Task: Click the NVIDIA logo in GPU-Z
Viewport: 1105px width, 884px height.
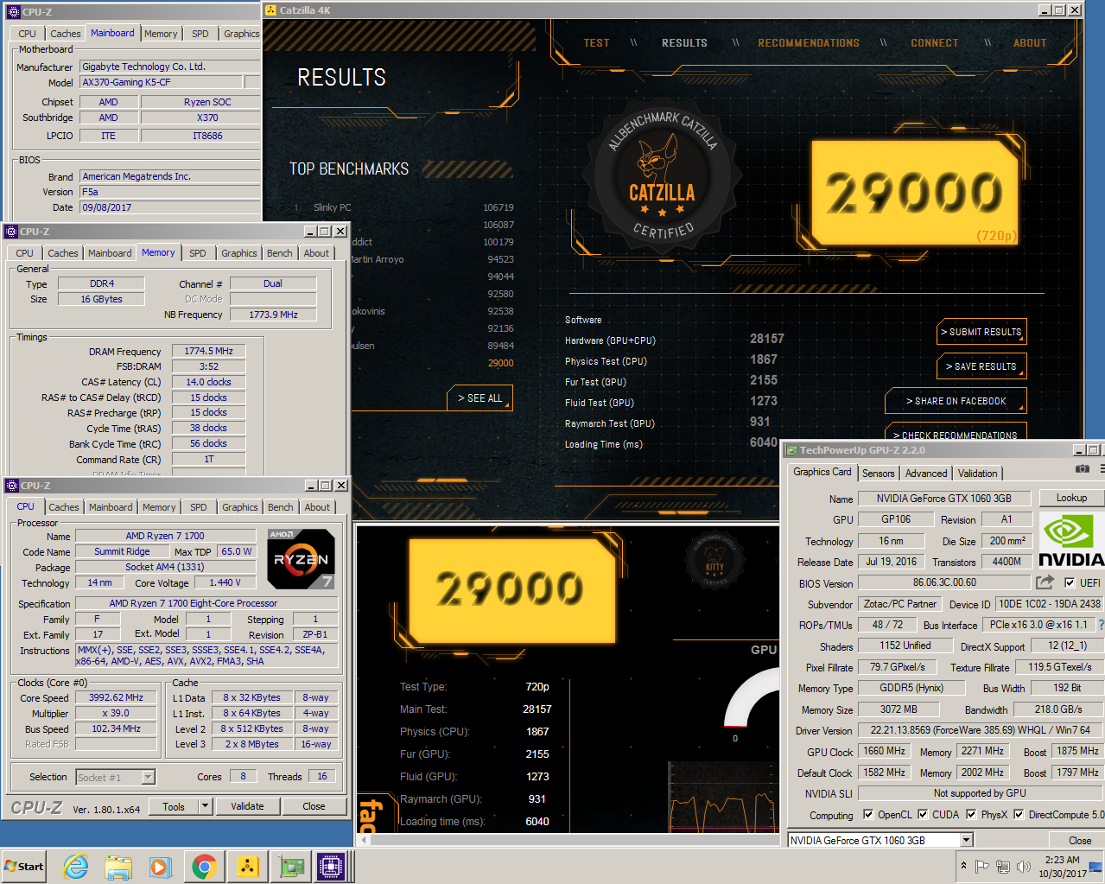Action: tap(1071, 540)
